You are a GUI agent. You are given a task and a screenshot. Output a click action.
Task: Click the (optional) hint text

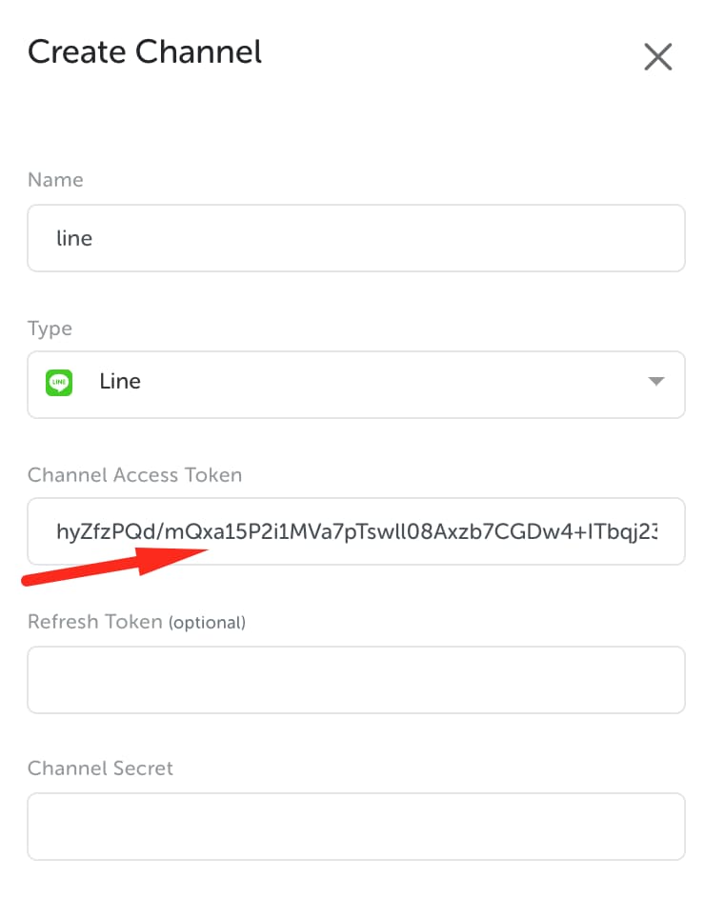[x=208, y=623]
